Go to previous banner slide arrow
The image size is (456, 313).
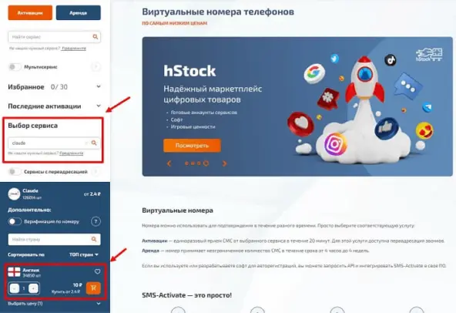tap(169, 163)
